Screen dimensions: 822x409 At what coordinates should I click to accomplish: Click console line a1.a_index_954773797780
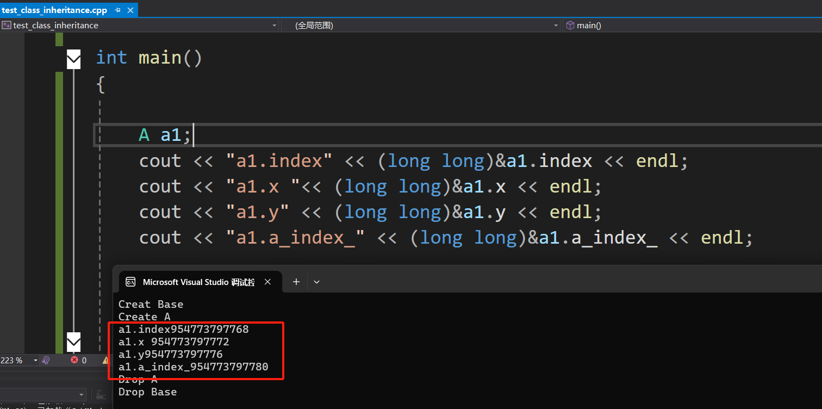193,367
